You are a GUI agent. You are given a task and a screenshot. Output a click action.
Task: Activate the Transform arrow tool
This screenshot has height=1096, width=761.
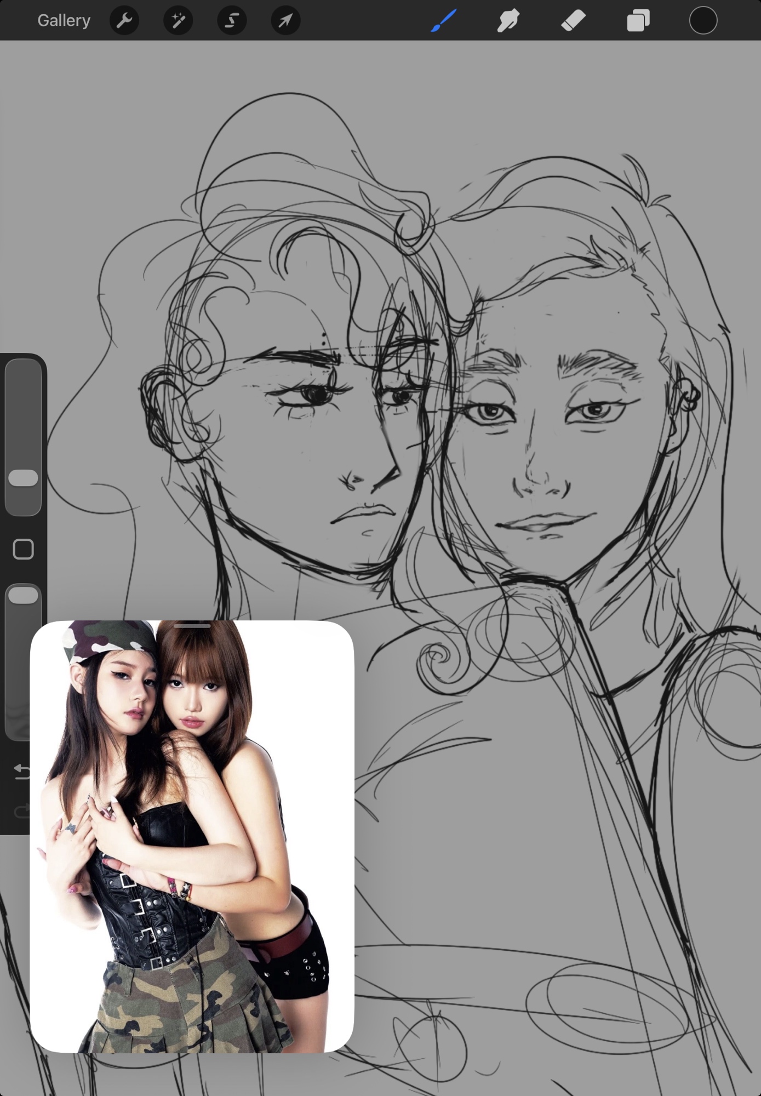click(x=285, y=21)
